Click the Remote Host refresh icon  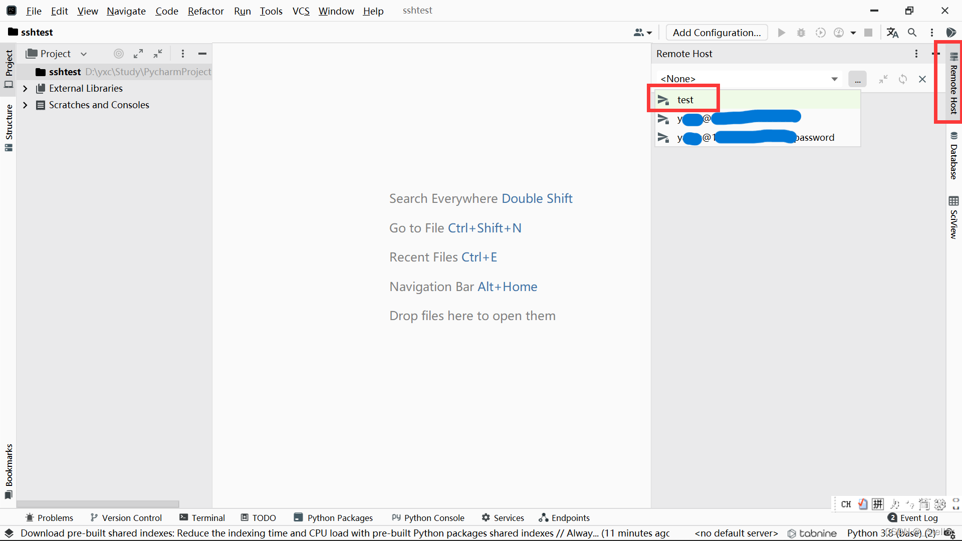pyautogui.click(x=903, y=79)
